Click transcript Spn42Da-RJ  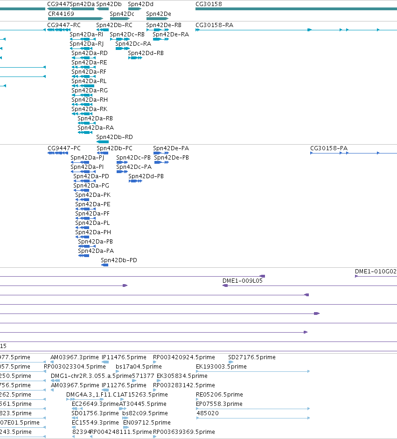click(86, 44)
